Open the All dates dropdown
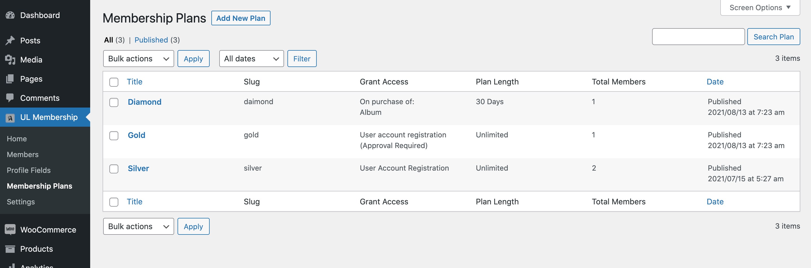The width and height of the screenshot is (811, 268). [251, 59]
